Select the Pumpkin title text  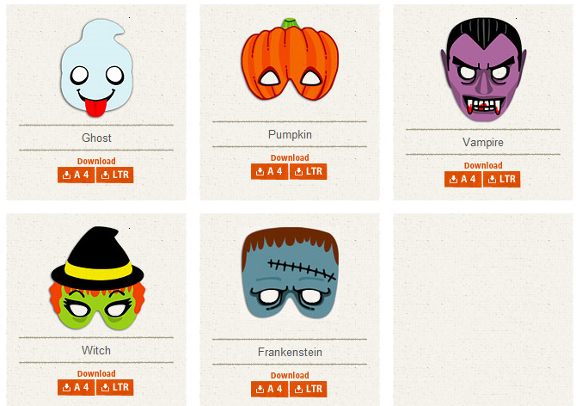[290, 135]
